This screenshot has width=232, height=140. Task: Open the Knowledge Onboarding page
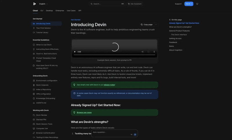click(x=46, y=98)
